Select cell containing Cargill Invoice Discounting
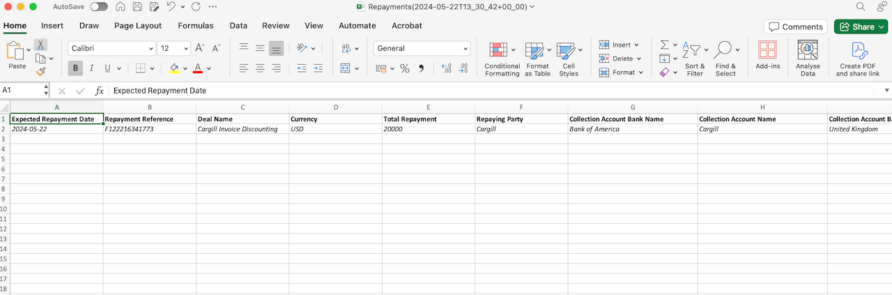892x295 pixels. 243,129
